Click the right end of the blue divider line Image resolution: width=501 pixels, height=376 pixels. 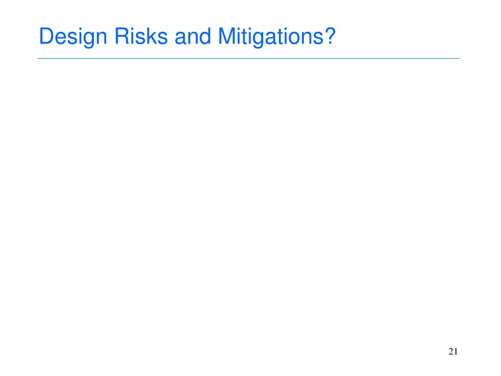click(x=458, y=59)
